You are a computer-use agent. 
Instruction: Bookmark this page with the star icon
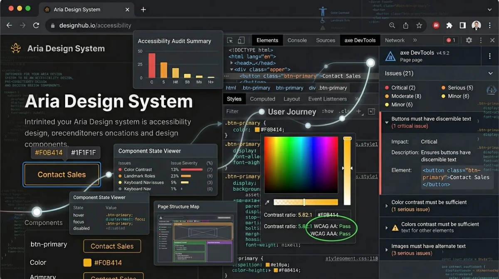click(419, 25)
